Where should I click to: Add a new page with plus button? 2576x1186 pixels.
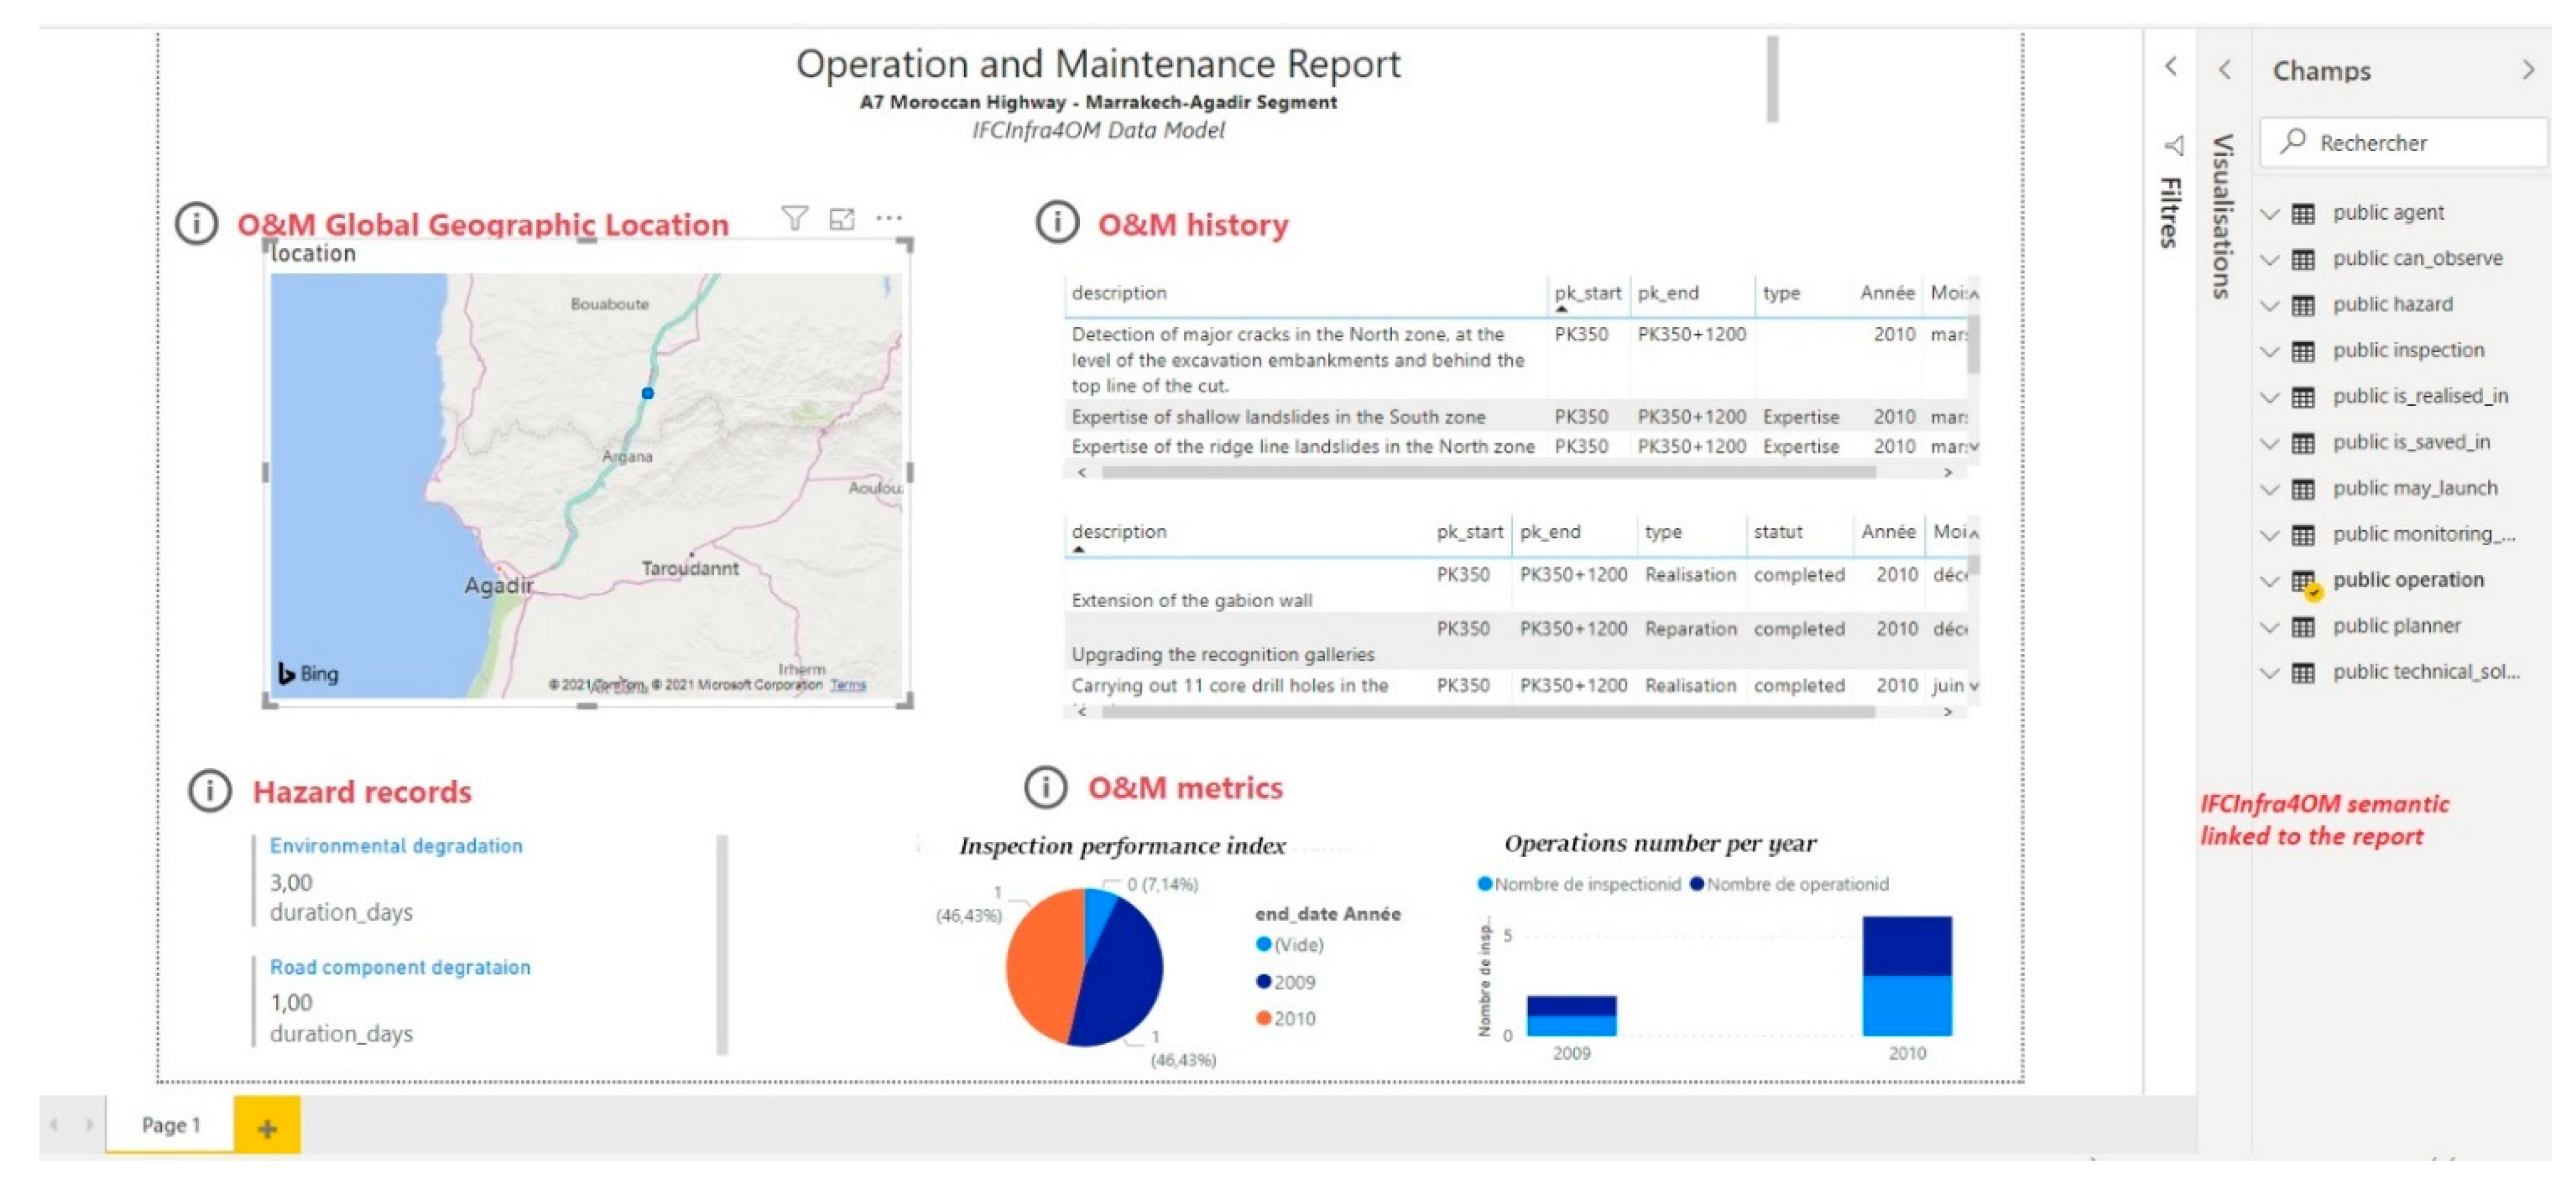[267, 1127]
